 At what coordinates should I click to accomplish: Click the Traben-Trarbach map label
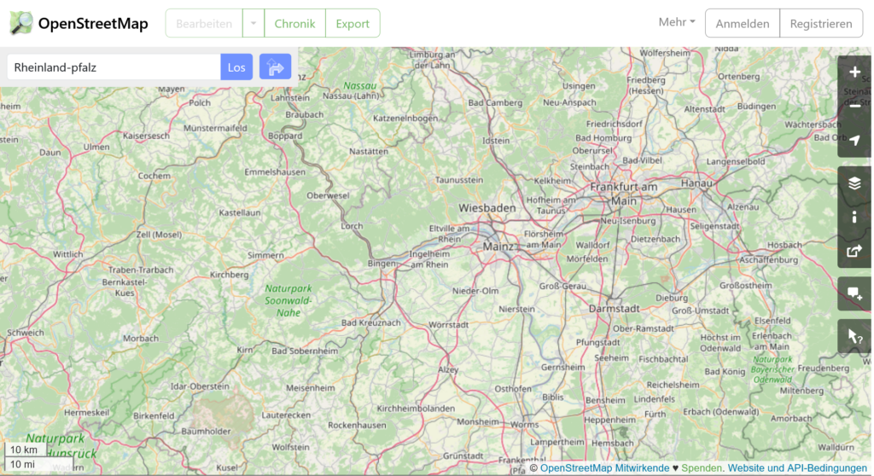141,270
